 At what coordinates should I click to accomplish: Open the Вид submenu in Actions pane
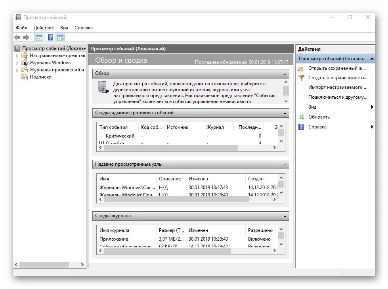(x=336, y=107)
